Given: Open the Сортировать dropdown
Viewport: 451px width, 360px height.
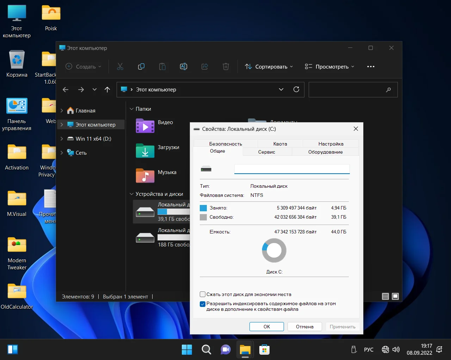Looking at the screenshot, I should (269, 66).
